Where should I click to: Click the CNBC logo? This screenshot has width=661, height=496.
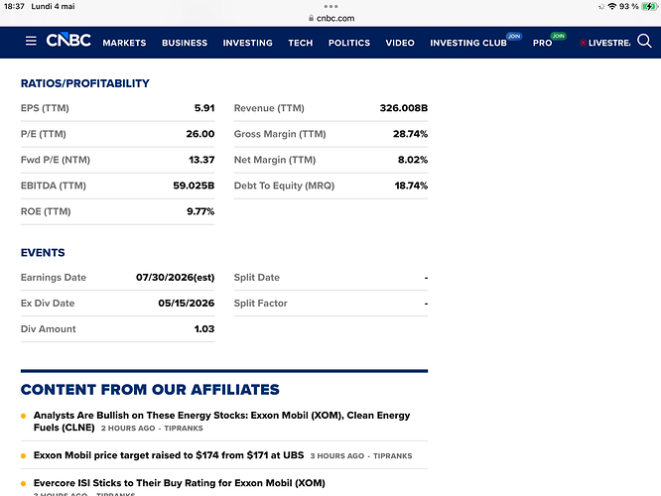tap(68, 40)
